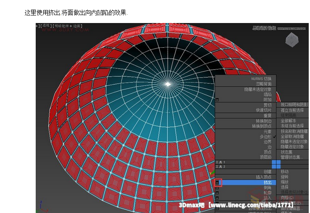
Task: Choose 选择类似对象 menu entry
Action: click(294, 192)
